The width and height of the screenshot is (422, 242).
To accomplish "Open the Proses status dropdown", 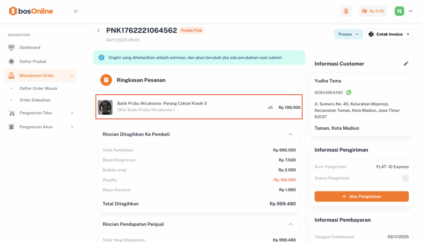I will (x=348, y=34).
